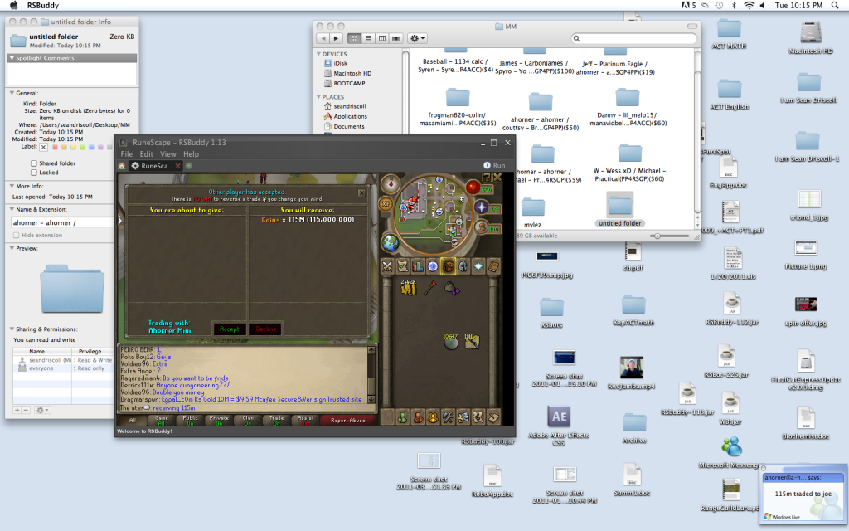Click the add permission plus button

click(17, 410)
